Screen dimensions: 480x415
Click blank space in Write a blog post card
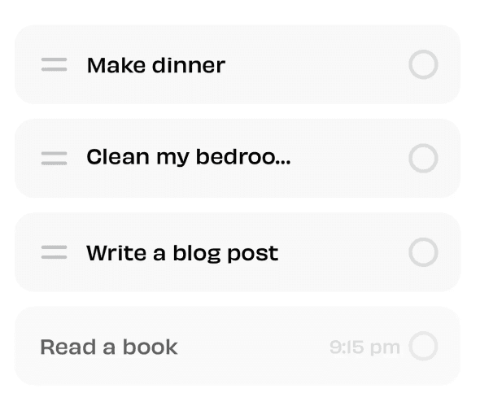[x=343, y=252]
